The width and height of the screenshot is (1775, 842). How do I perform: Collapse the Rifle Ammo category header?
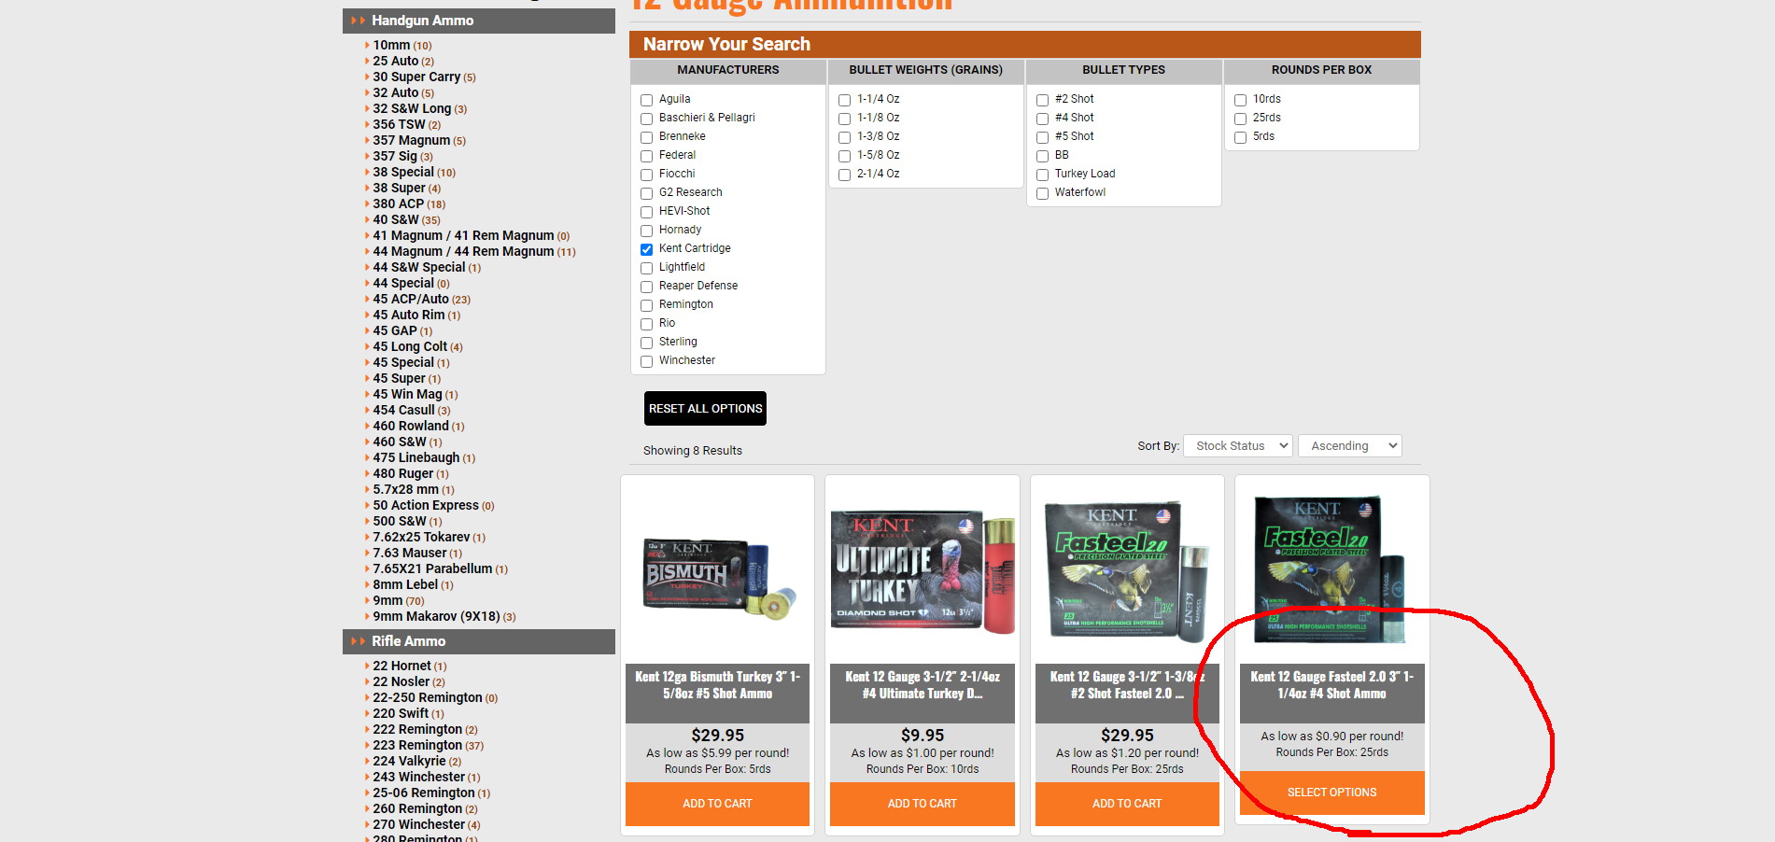tap(479, 641)
